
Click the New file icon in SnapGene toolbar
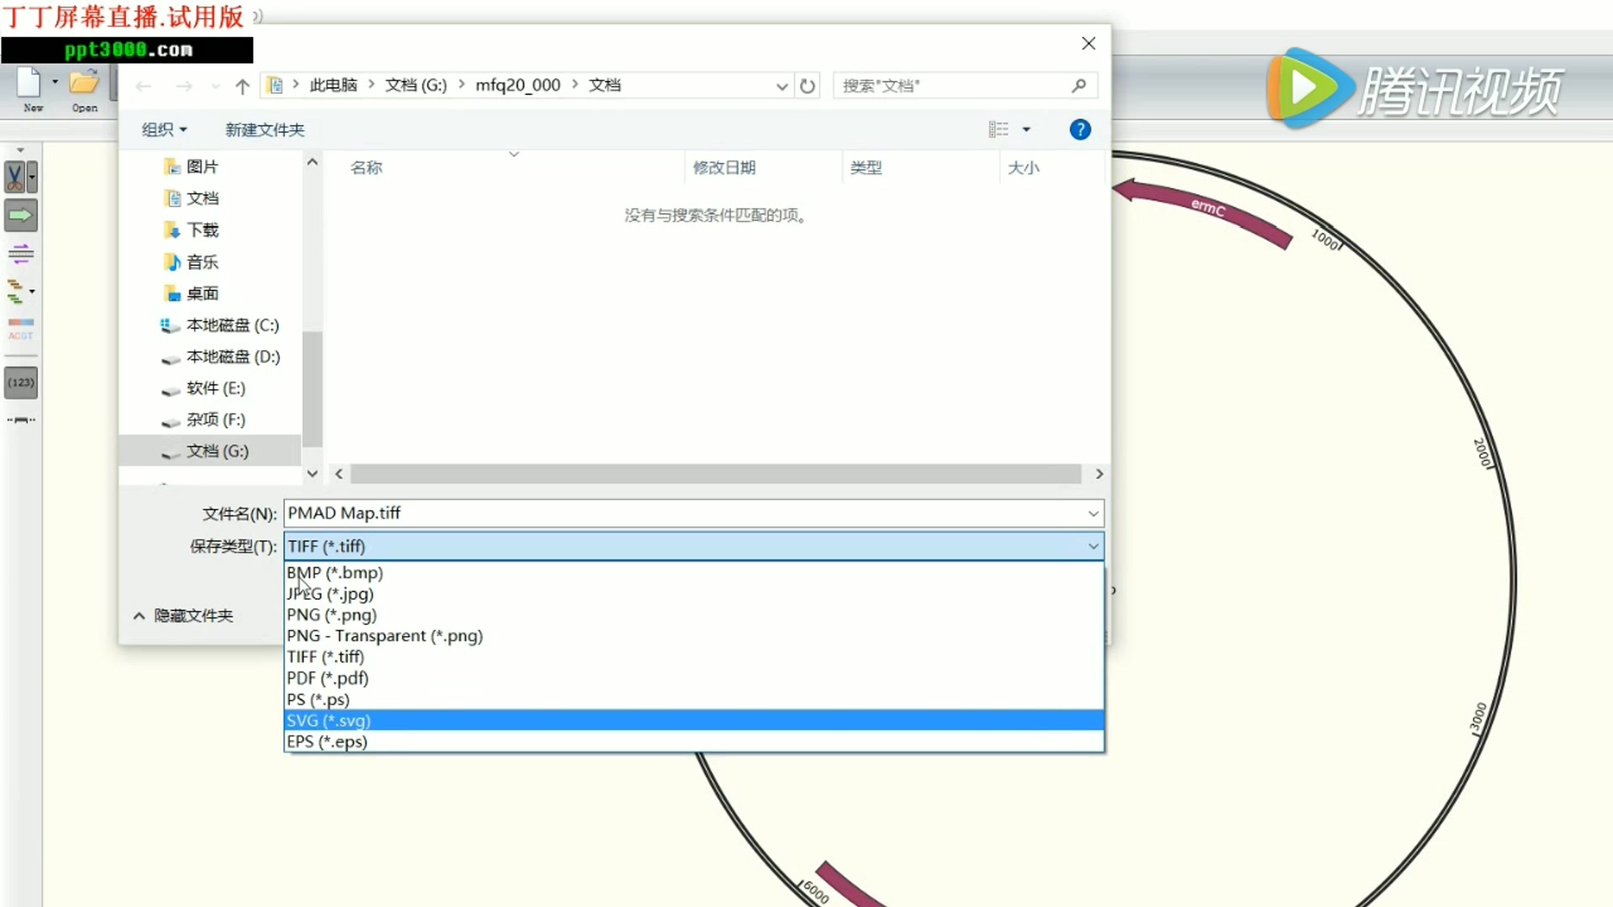[29, 83]
